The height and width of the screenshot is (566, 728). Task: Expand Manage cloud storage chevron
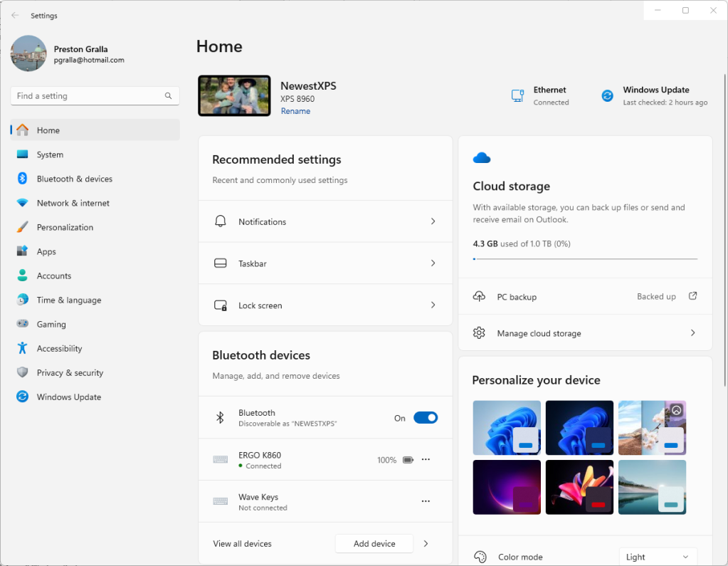click(x=692, y=333)
